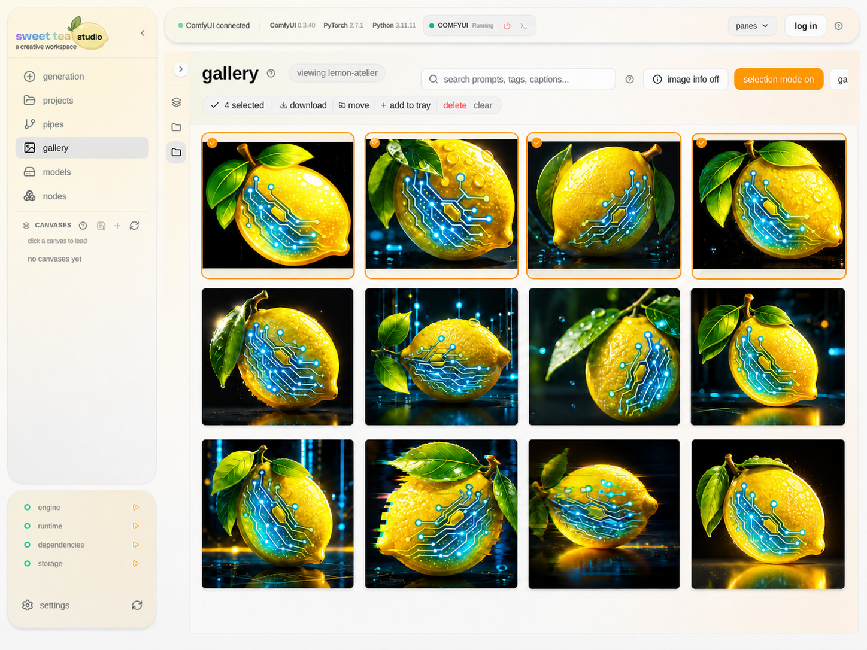Select first thumbnail in the third row
Image resolution: width=867 pixels, height=650 pixels.
278,514
